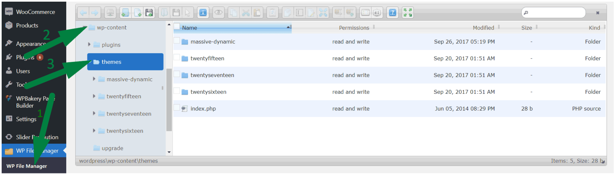Click the Delete toolbar icon
The width and height of the screenshot is (616, 174).
273,13
